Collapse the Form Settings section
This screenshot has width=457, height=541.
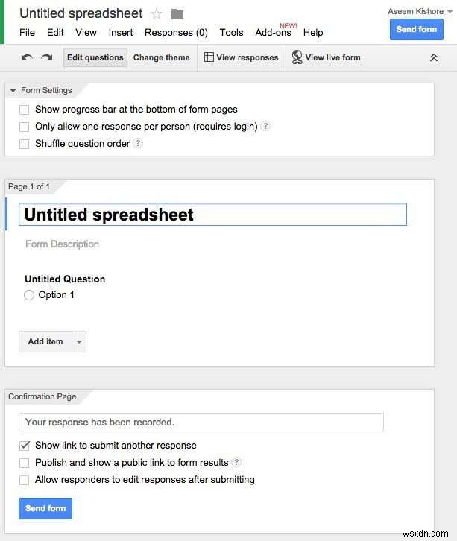(x=13, y=91)
